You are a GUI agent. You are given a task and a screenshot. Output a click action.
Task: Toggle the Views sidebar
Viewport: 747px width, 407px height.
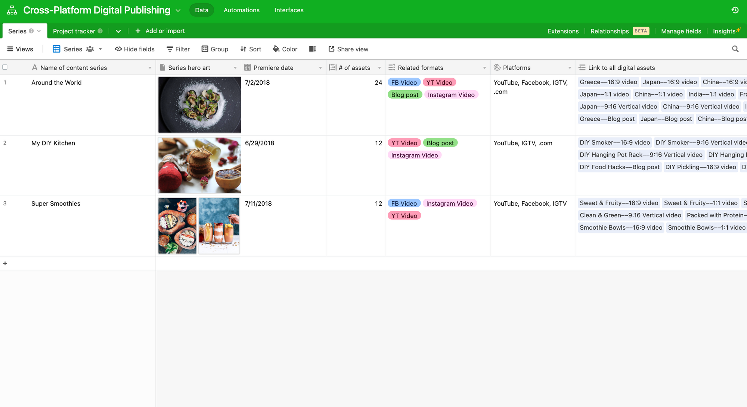(x=20, y=49)
